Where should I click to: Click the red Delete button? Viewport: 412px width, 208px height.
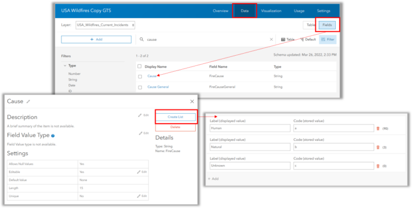coord(175,127)
